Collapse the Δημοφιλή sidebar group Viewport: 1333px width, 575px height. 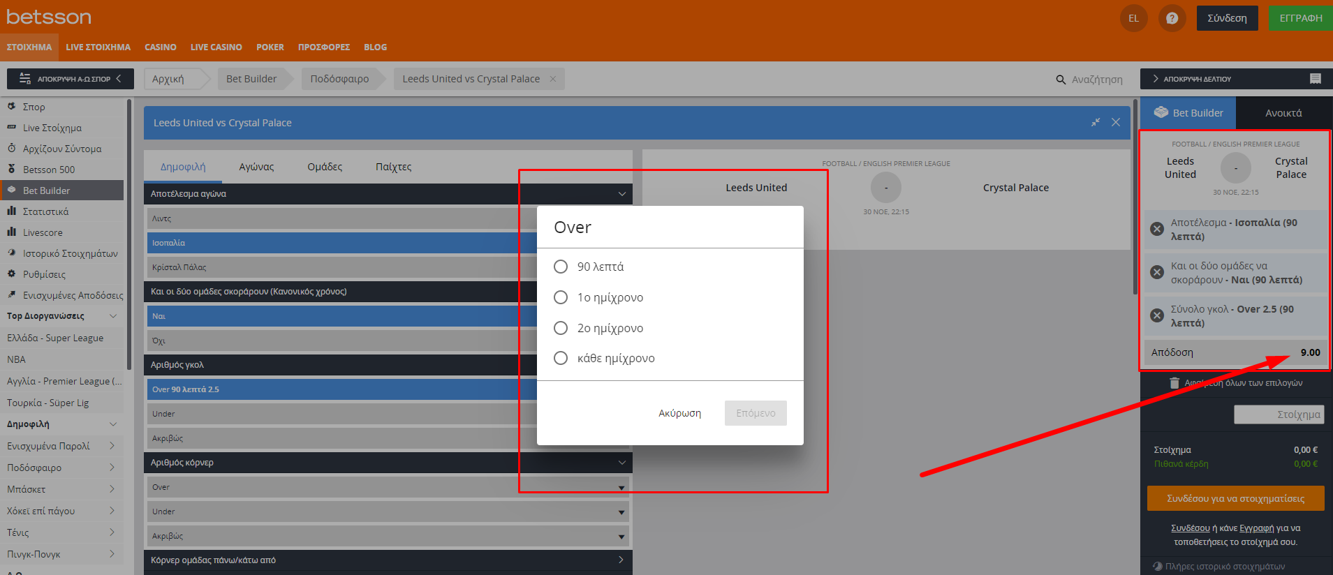point(113,424)
